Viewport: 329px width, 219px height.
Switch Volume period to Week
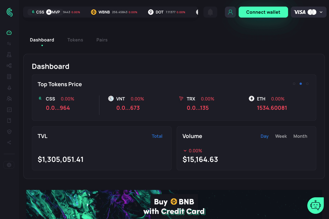281,136
